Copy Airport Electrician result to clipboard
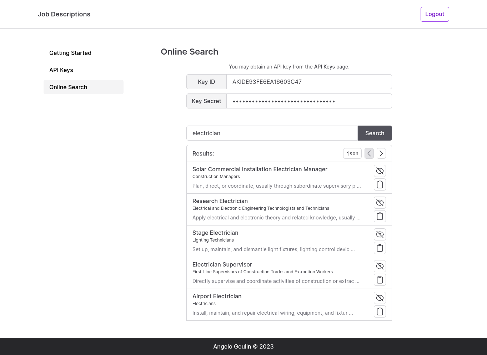This screenshot has height=355, width=487. click(x=380, y=311)
